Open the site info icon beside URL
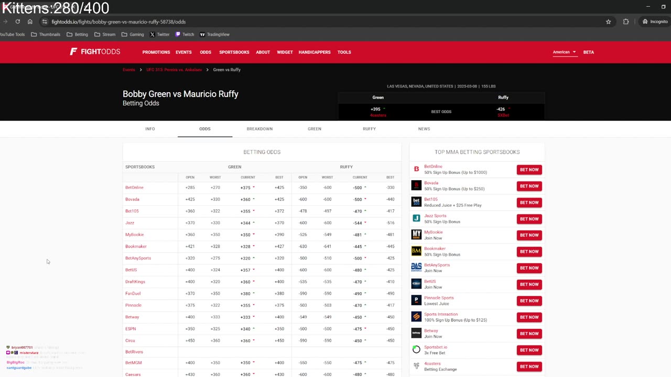This screenshot has height=377, width=671. [45, 21]
